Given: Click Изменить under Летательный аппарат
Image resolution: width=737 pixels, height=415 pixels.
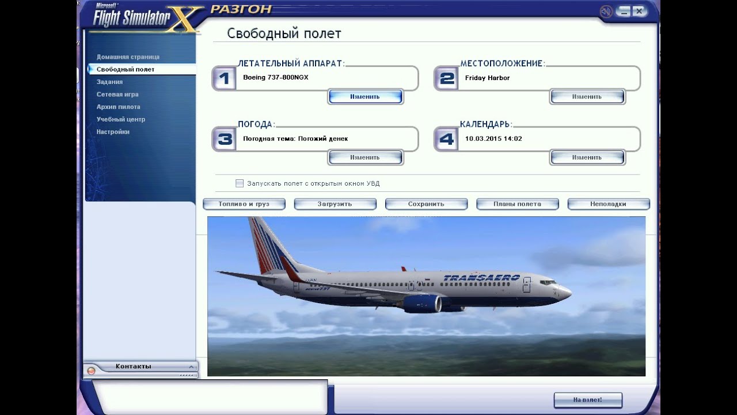Looking at the screenshot, I should 365,97.
